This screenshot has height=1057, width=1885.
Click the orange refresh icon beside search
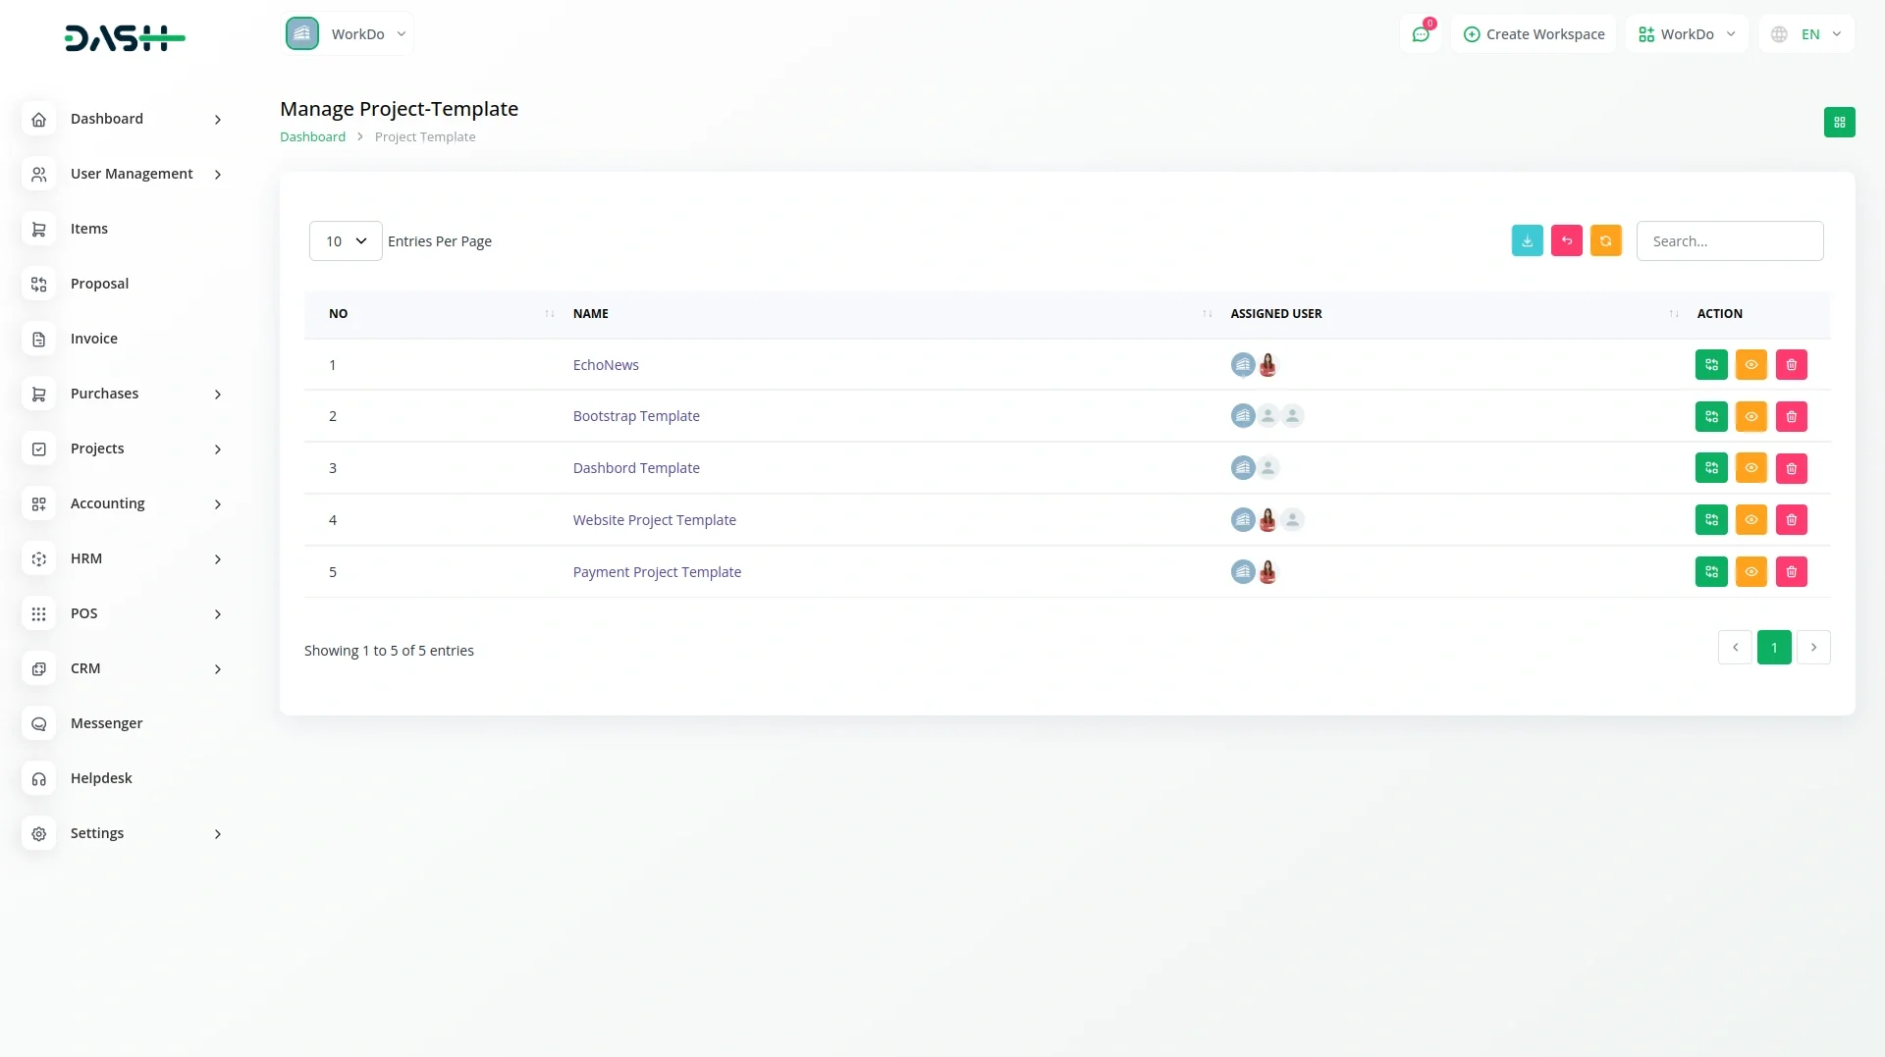[1605, 241]
